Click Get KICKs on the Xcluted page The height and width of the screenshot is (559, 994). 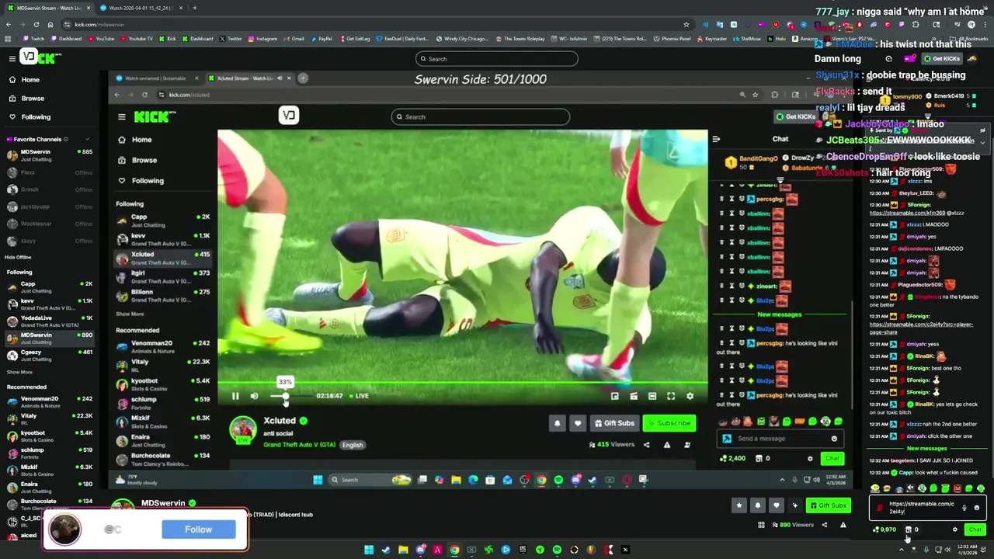(x=796, y=116)
